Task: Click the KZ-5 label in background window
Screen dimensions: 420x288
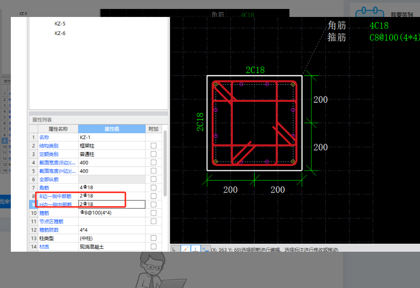Action: tap(23, 14)
